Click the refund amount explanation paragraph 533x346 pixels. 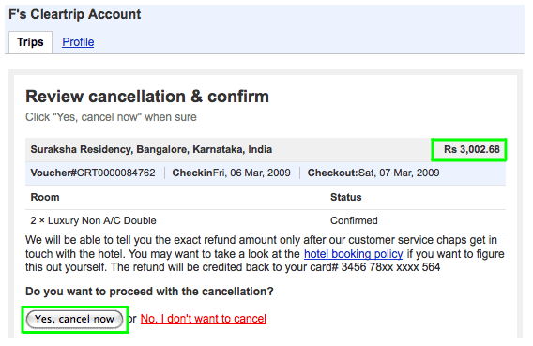coord(265,254)
